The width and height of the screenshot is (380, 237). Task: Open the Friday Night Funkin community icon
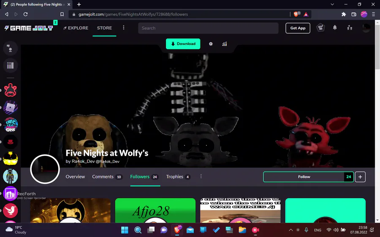10,125
